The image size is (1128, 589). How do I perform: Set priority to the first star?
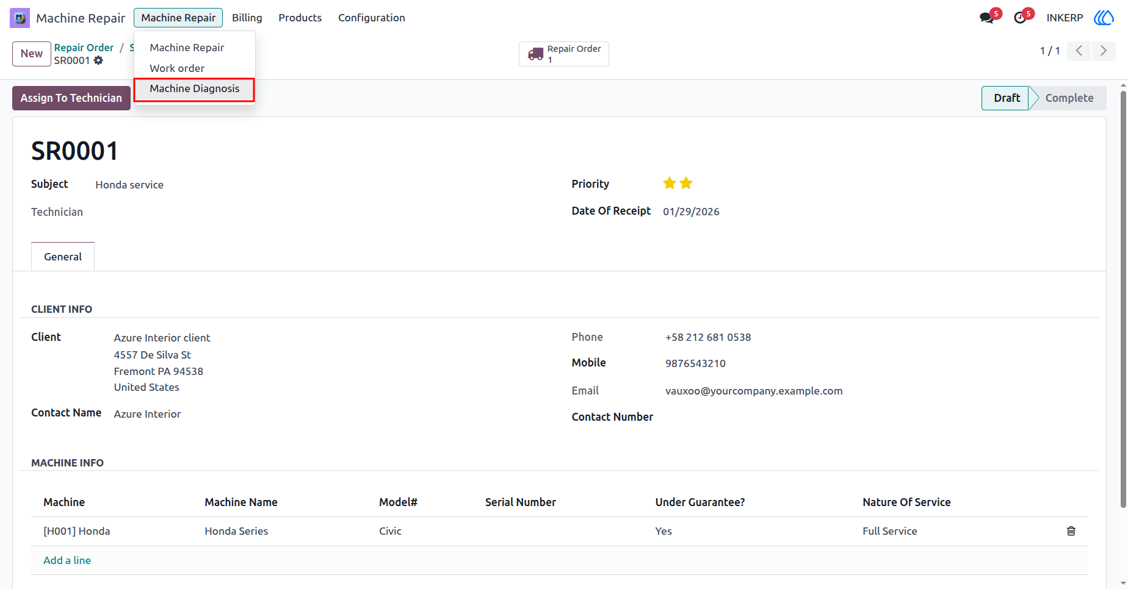(670, 183)
